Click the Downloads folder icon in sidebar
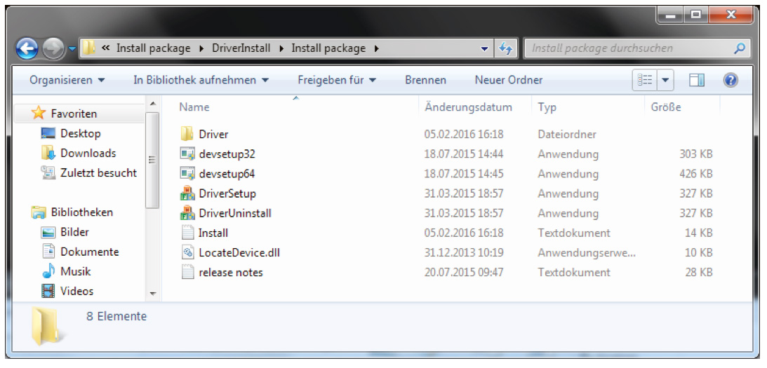The image size is (767, 368). [x=48, y=153]
